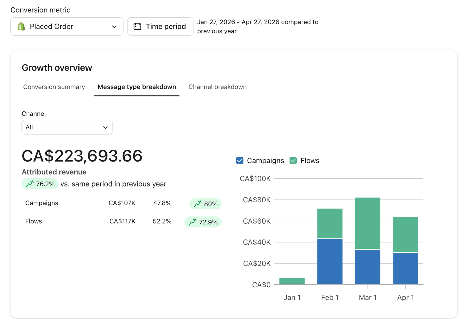Click the date range comparison text
The image size is (470, 319).
258,26
